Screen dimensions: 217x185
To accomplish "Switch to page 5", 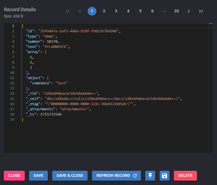I will (x=140, y=11).
